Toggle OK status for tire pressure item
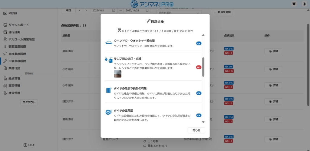310x151 pixels. 199,115
